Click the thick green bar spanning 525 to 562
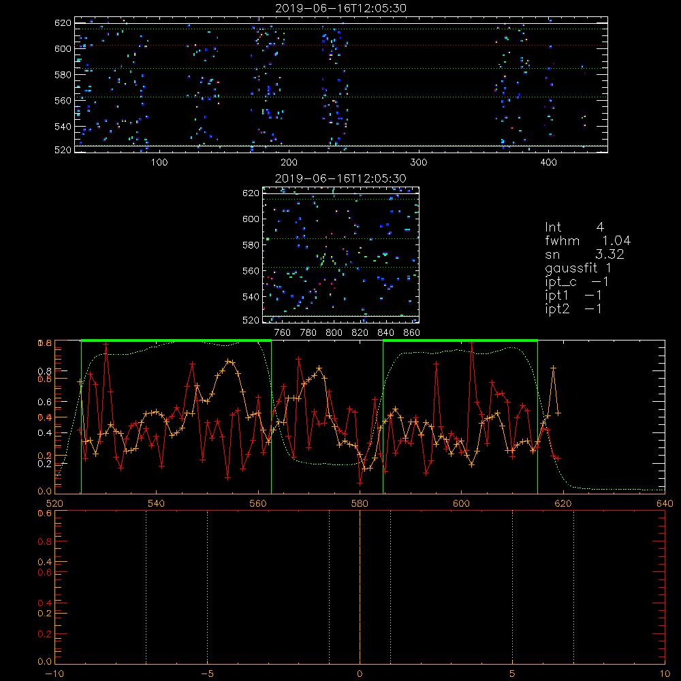This screenshot has height=681, width=681. click(x=176, y=341)
